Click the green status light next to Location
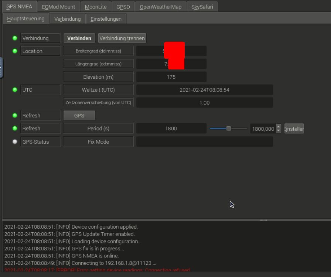 click(x=15, y=51)
